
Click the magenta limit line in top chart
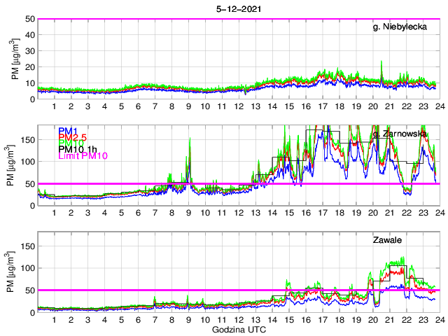click(210, 19)
